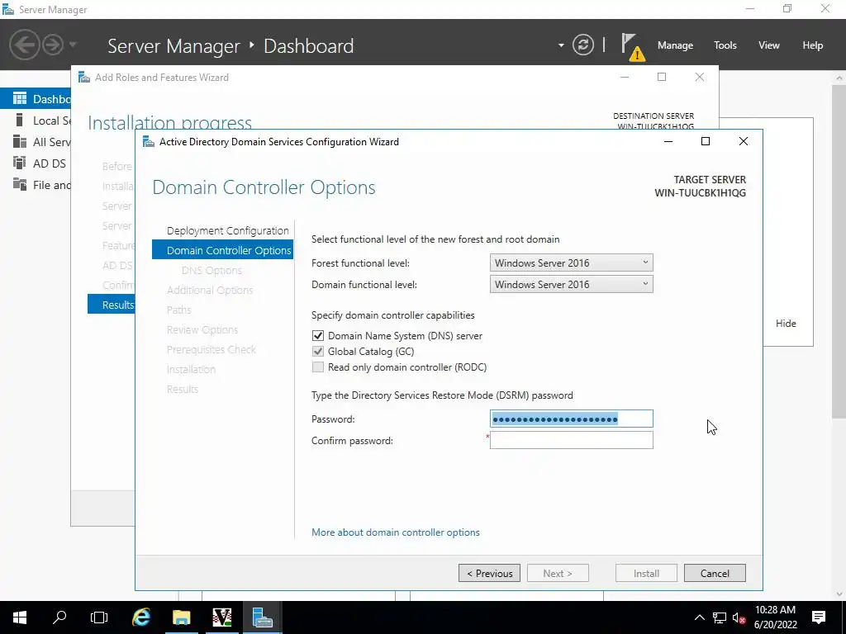846x634 pixels.
Task: Open Task View on taskbar
Action: [x=99, y=617]
